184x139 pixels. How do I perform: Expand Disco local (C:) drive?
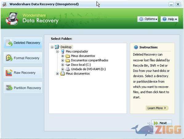point(62,65)
